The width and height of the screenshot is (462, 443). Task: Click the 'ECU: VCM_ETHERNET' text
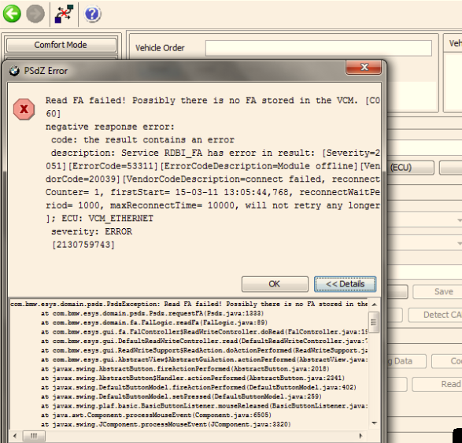tap(107, 219)
